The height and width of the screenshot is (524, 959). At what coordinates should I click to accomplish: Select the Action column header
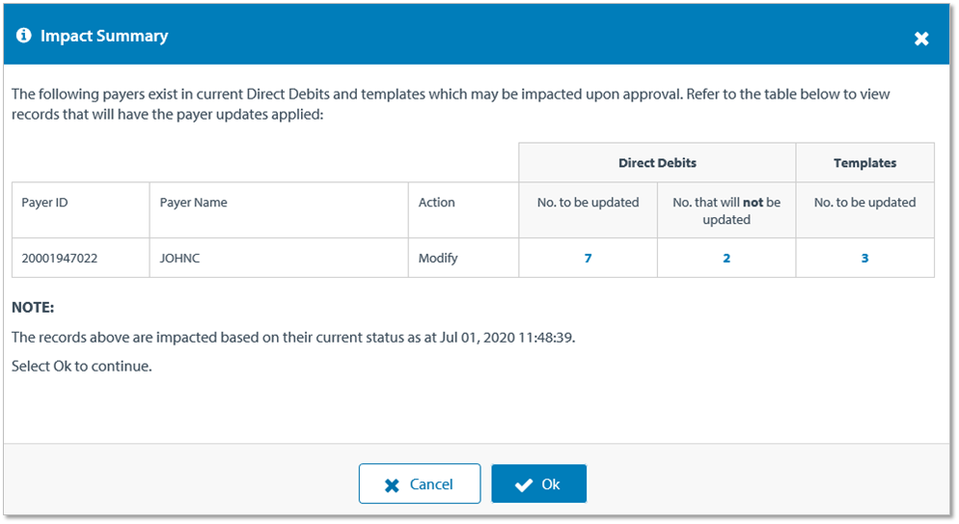coord(436,203)
